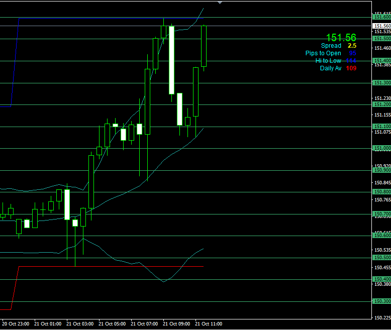Click the tall white bearish candle near 09:00

pos(171,60)
